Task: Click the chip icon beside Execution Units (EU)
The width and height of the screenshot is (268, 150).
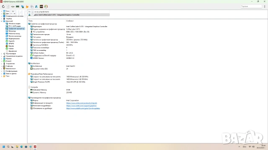Action: pyautogui.click(x=31, y=69)
